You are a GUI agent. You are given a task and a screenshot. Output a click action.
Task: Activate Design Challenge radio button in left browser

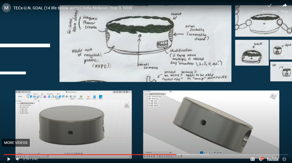(x=34, y=103)
